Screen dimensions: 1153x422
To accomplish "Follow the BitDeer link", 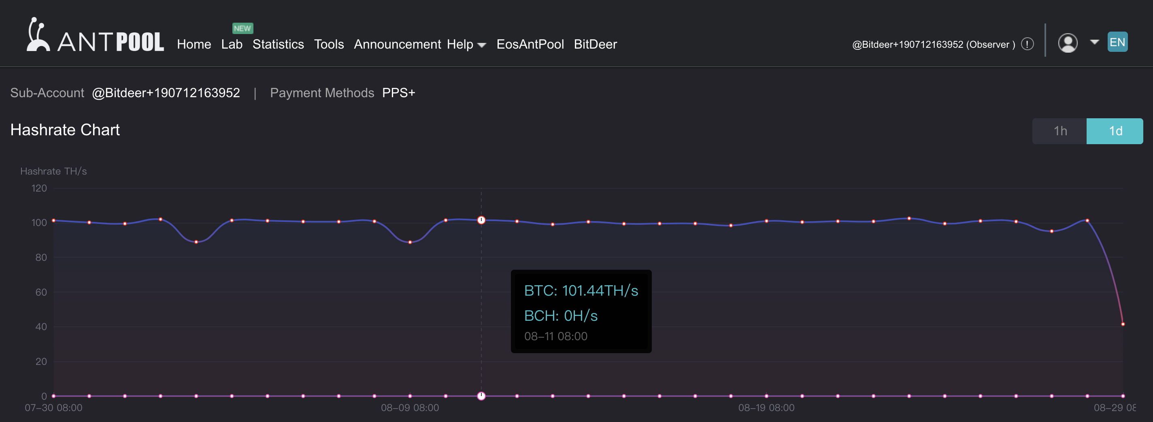I will 595,45.
